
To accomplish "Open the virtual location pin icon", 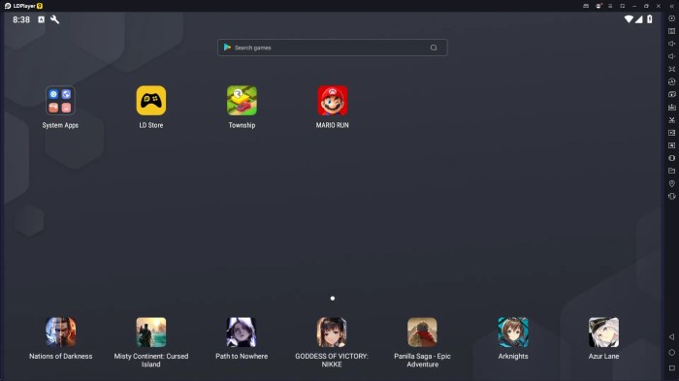I will (671, 183).
